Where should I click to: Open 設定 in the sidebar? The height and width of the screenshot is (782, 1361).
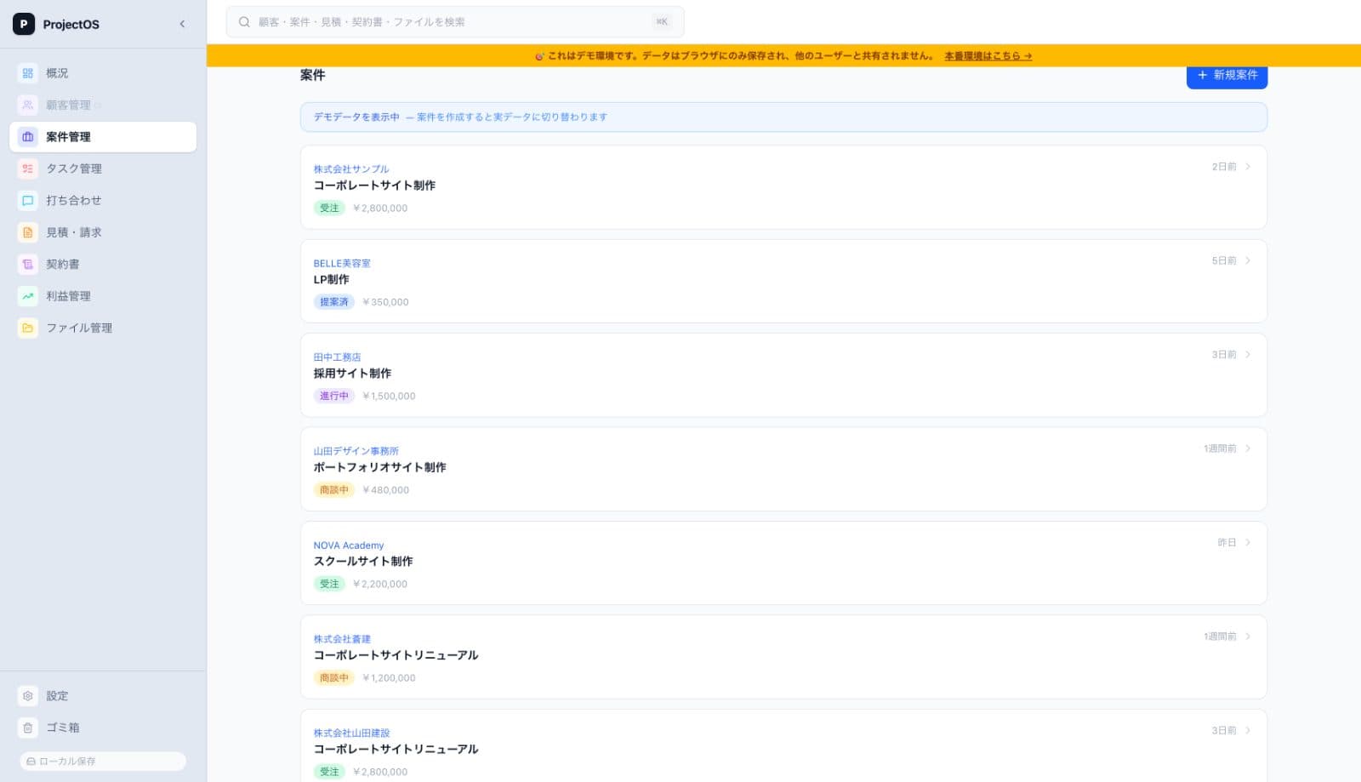coord(103,696)
